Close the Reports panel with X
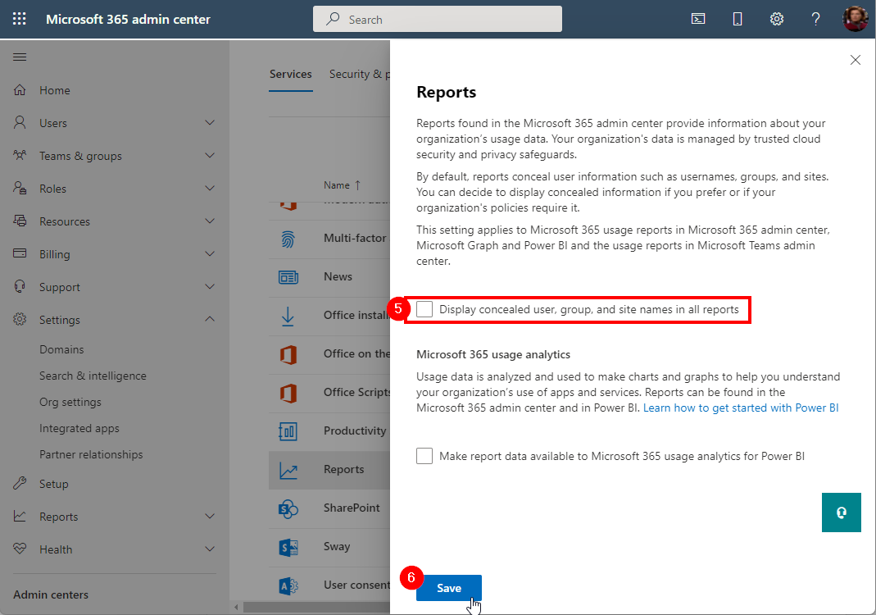Image resolution: width=876 pixels, height=615 pixels. pos(856,60)
